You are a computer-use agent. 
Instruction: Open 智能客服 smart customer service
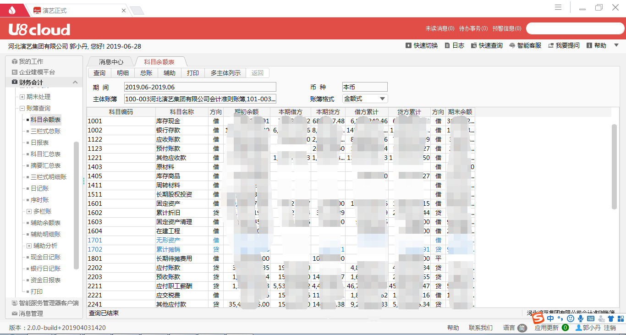click(512, 46)
